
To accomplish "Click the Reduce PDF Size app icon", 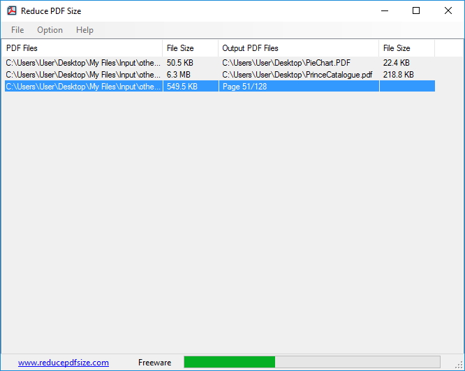I will click(12, 10).
